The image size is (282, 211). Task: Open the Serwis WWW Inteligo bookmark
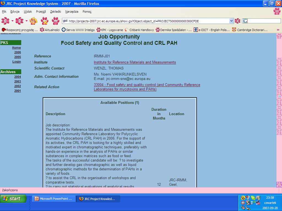click(x=78, y=30)
